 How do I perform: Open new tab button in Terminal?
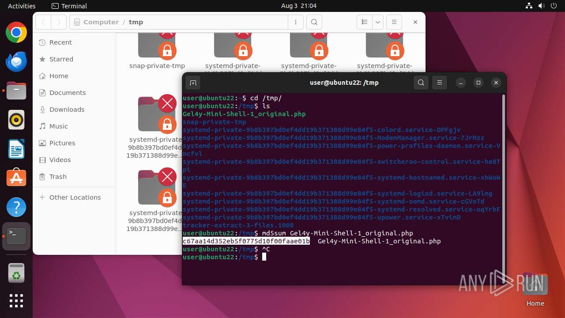192,83
